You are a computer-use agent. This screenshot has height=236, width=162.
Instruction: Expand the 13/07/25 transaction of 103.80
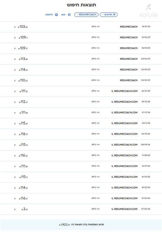(15, 27)
